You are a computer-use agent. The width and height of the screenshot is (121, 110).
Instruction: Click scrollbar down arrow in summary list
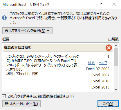pos(116,89)
